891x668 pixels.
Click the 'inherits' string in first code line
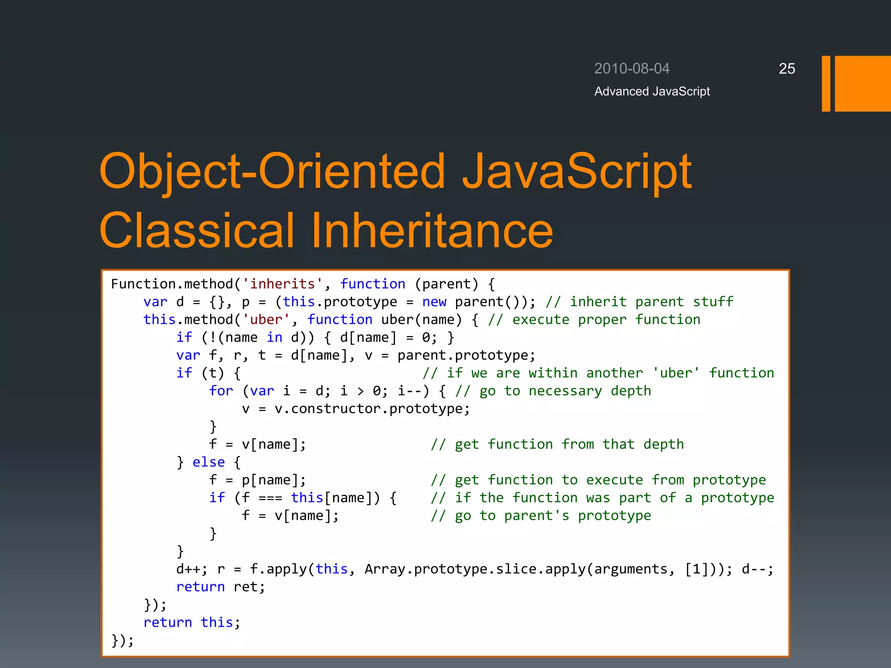282,284
